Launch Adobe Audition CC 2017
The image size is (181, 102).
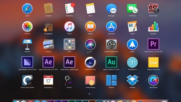pos(111,62)
